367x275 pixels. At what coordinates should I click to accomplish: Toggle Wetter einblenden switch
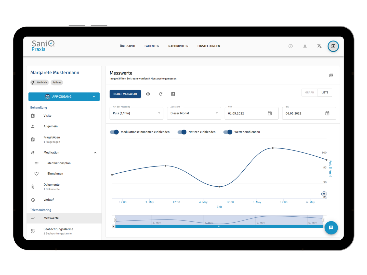(x=228, y=132)
